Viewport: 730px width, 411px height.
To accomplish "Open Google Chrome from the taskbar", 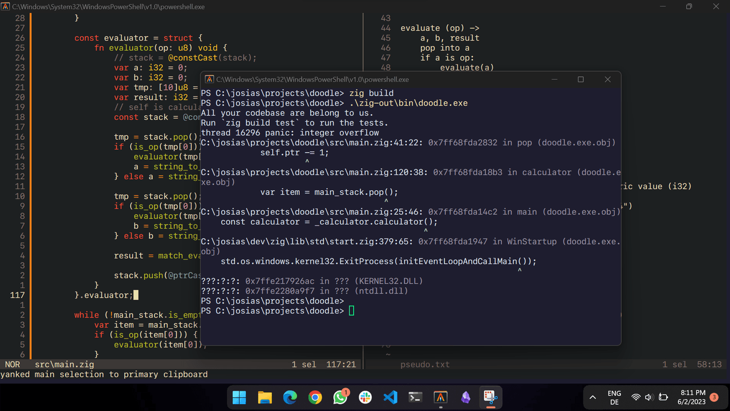I will (315, 397).
